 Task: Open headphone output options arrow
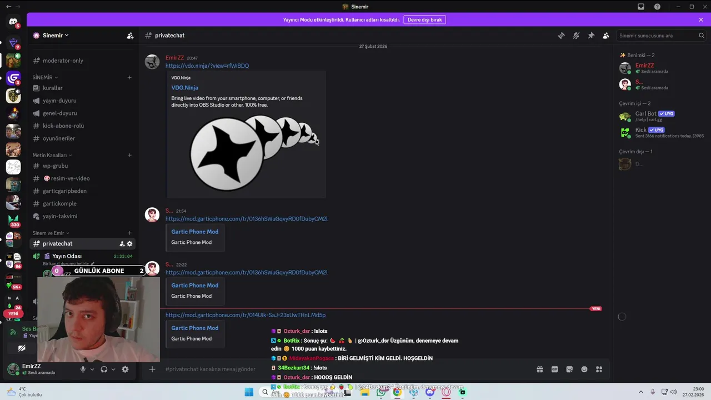pyautogui.click(x=113, y=369)
